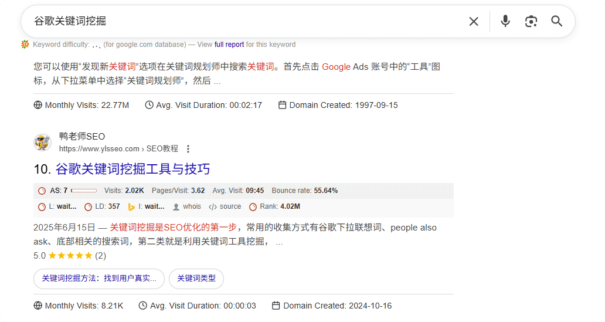Screen dimensions: 605x322
Task: Click the calendar icon beside Domain Created: 2024-10-16
Action: coord(276,306)
